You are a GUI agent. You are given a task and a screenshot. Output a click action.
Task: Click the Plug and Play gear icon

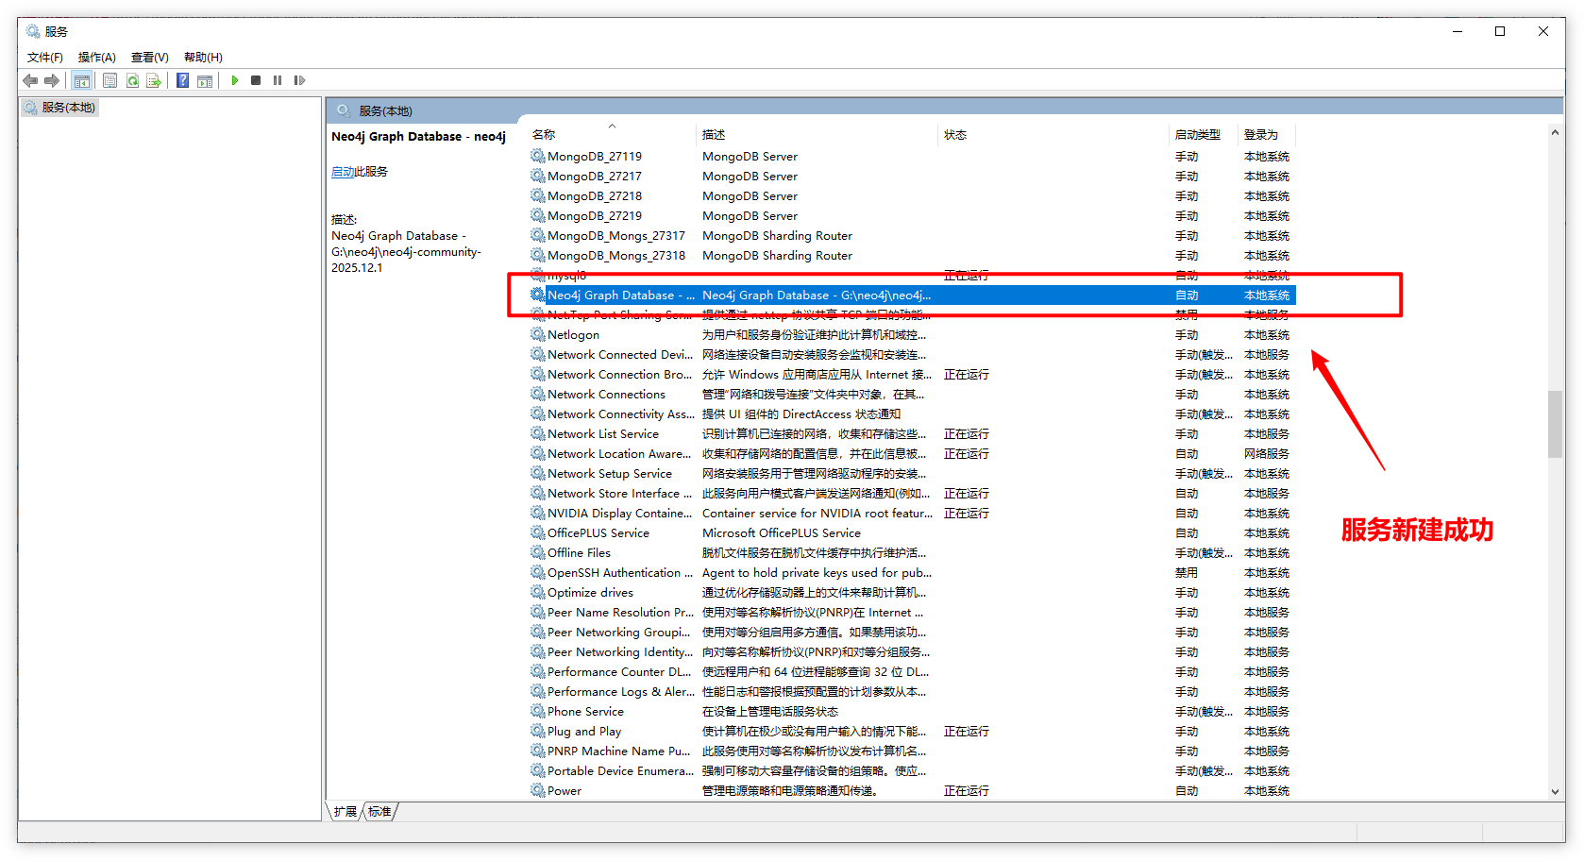(538, 732)
